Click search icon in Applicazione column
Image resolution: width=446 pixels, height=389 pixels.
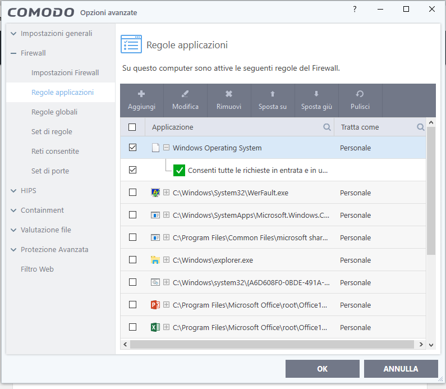327,127
